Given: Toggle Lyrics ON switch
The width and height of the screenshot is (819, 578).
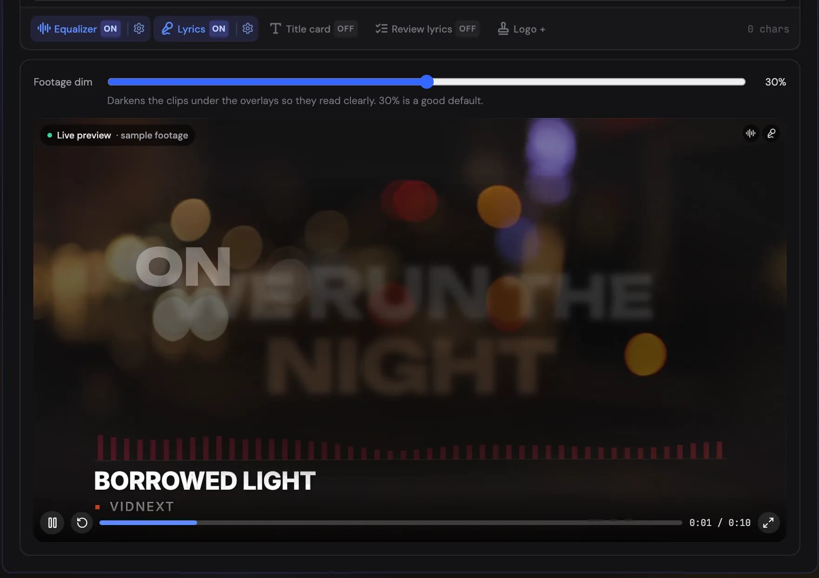Looking at the screenshot, I should point(218,29).
